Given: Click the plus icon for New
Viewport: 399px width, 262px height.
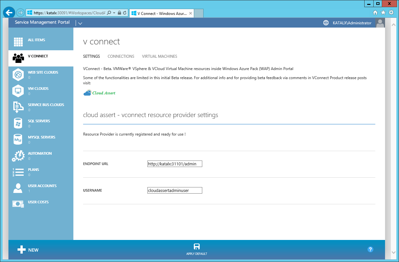Looking at the screenshot, I should 21,249.
